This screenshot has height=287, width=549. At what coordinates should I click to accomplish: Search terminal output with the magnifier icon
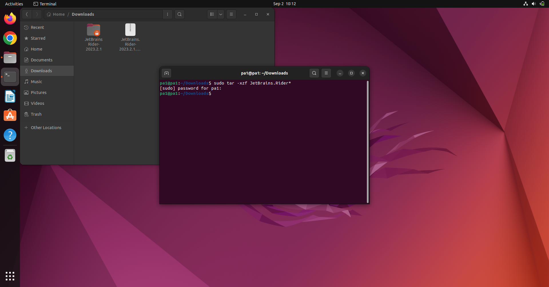314,73
